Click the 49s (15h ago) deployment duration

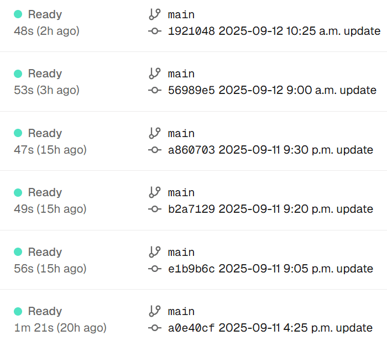tap(50, 209)
